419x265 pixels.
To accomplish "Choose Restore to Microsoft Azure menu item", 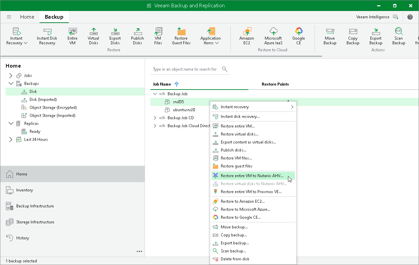I will click(253, 209).
